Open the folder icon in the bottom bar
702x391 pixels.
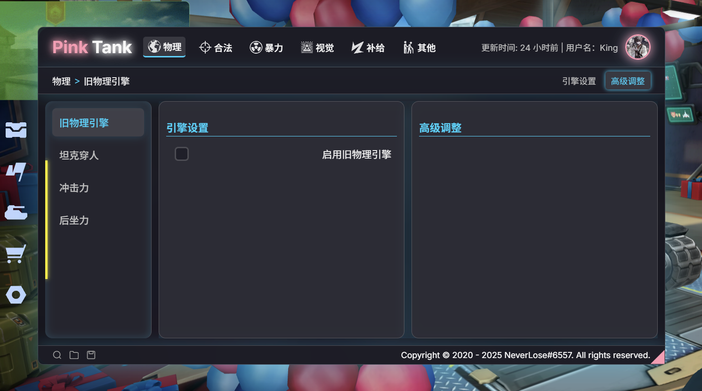click(74, 355)
